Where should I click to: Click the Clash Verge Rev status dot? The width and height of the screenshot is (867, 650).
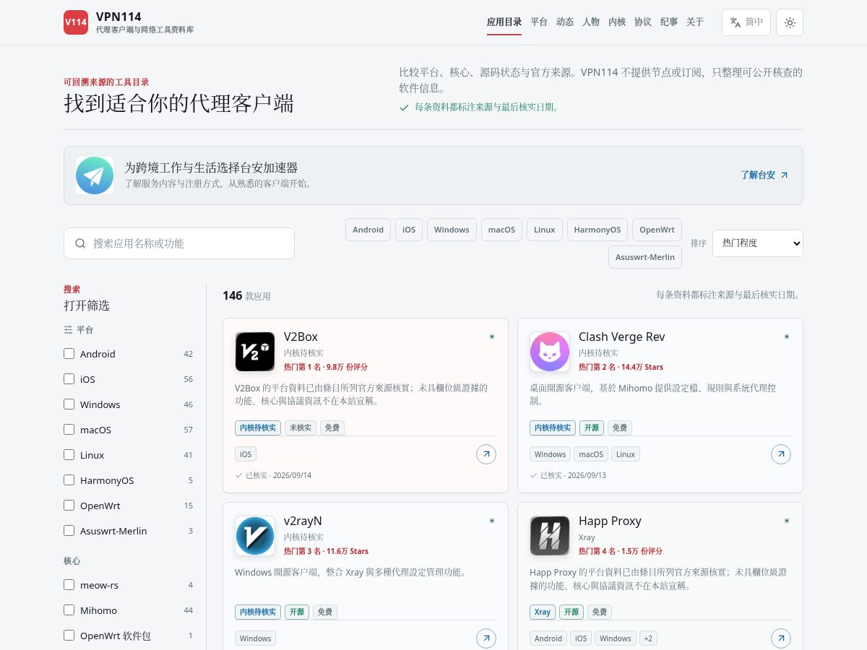pos(787,337)
